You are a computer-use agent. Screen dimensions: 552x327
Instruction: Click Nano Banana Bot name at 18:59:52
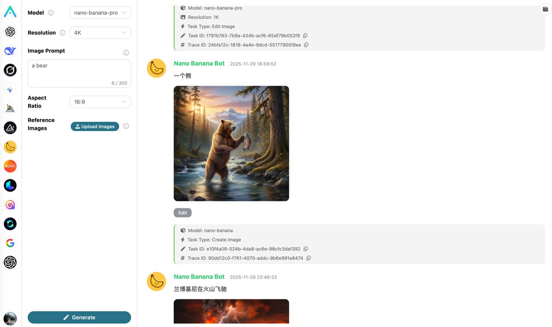pyautogui.click(x=199, y=63)
